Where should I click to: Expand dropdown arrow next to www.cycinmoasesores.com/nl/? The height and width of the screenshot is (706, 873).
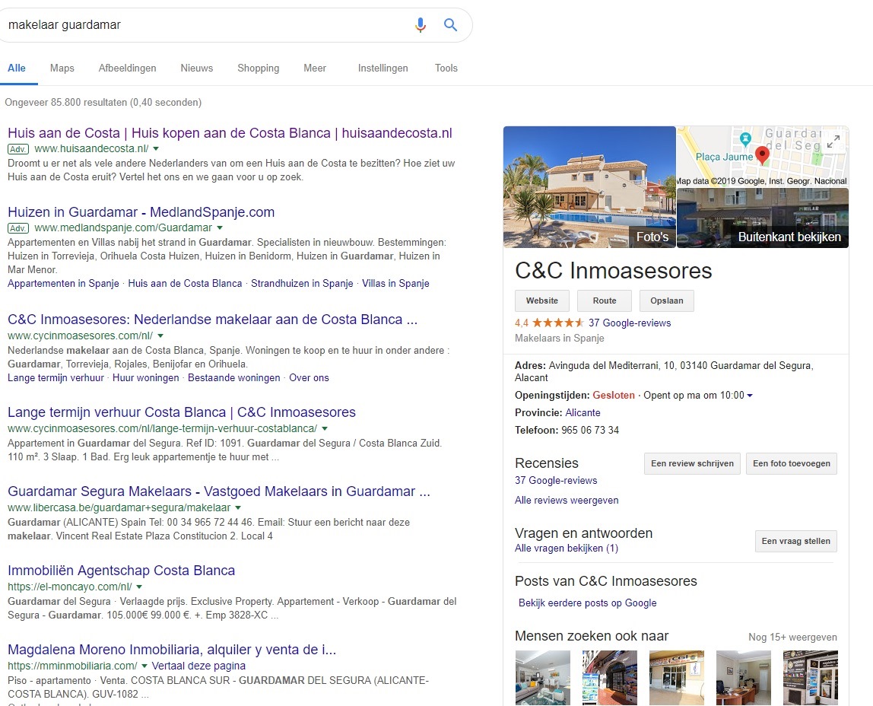click(160, 336)
